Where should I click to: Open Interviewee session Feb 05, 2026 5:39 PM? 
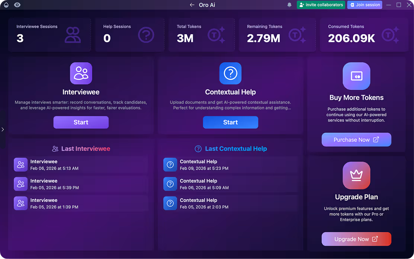coord(80,184)
